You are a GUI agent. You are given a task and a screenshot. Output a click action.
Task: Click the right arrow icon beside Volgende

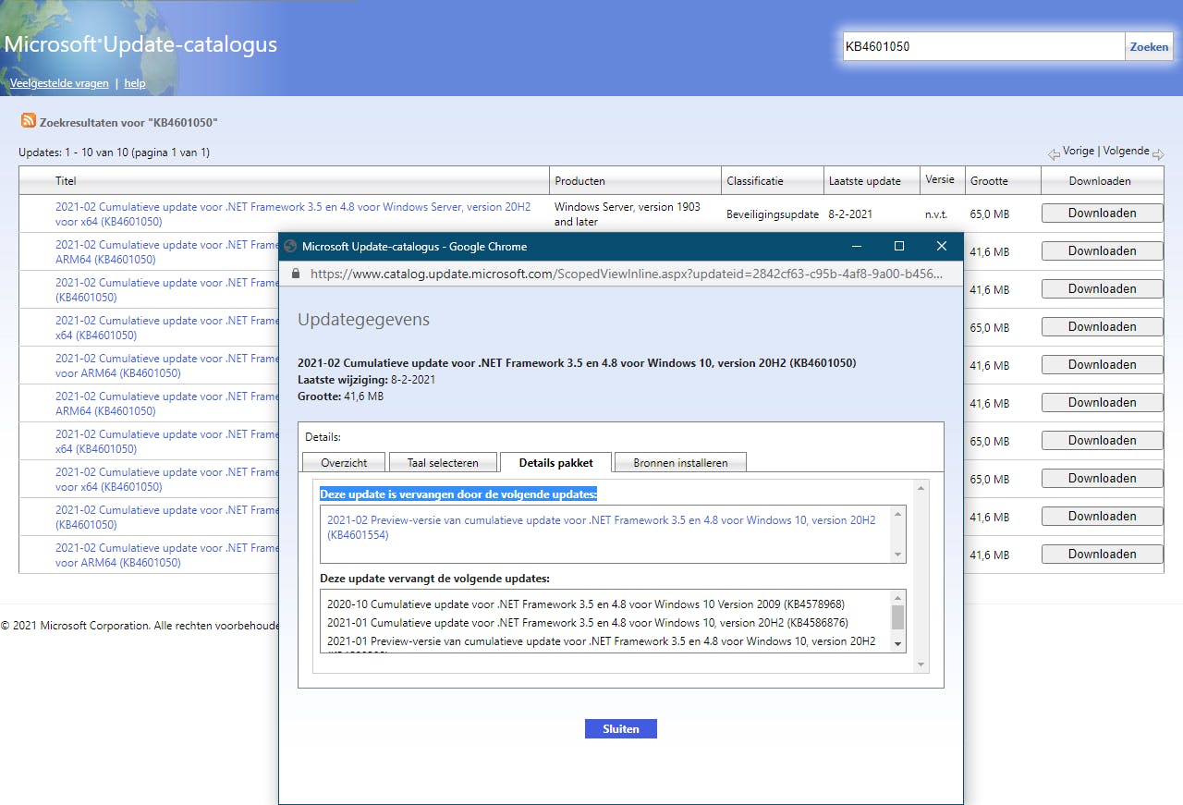point(1158,154)
